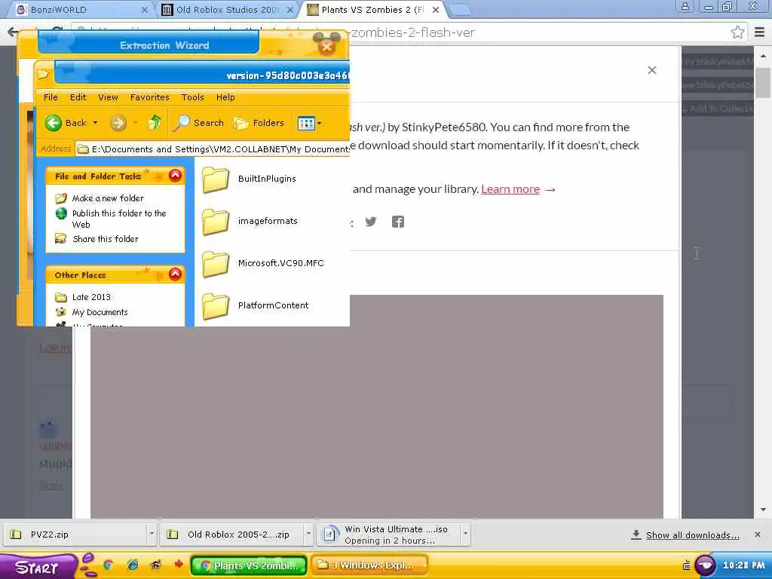Open the Old Roblox 2005-2...zip download
This screenshot has width=772, height=579.
tap(231, 535)
